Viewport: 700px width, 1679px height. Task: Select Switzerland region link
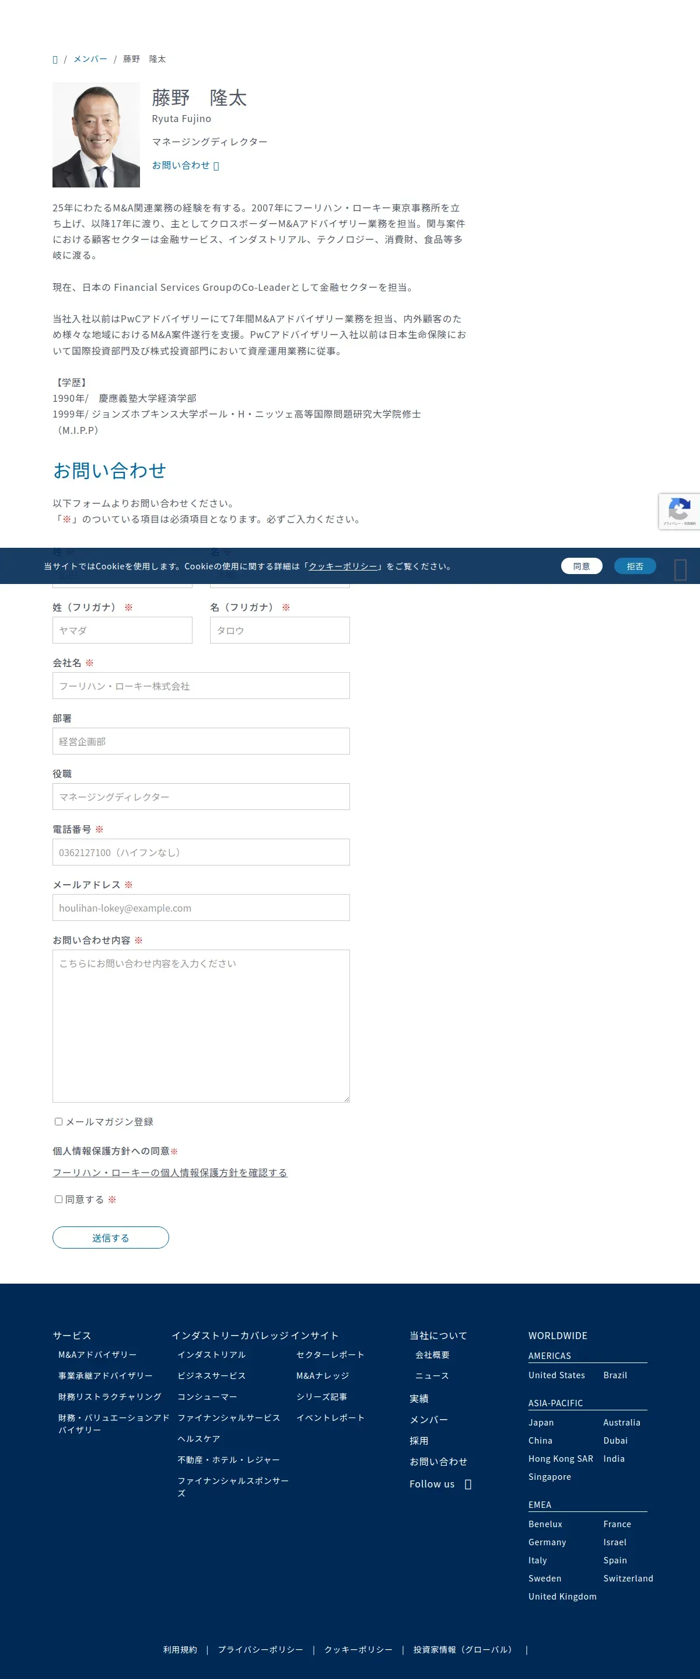[628, 1578]
